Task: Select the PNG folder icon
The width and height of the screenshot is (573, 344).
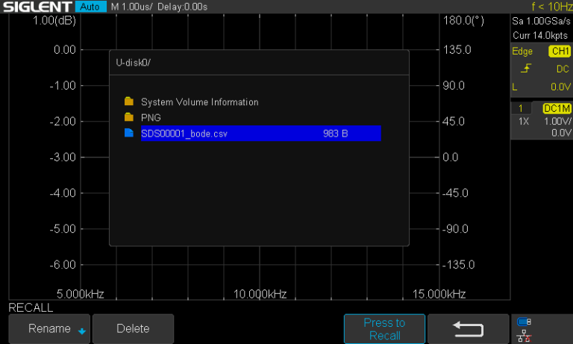Action: tap(129, 117)
